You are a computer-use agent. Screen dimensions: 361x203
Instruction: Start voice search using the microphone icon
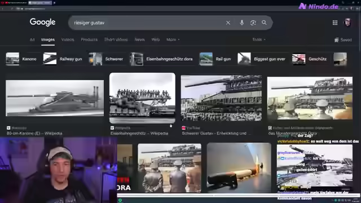point(242,23)
